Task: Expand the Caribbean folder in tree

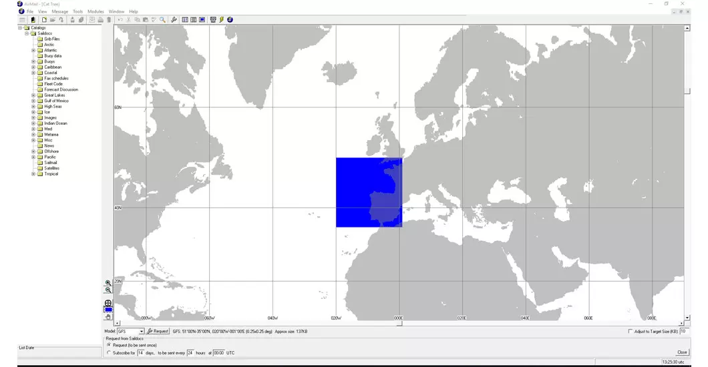Action: point(33,67)
